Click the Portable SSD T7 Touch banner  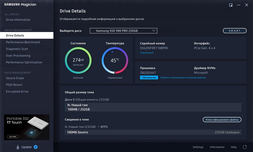pos(27,127)
